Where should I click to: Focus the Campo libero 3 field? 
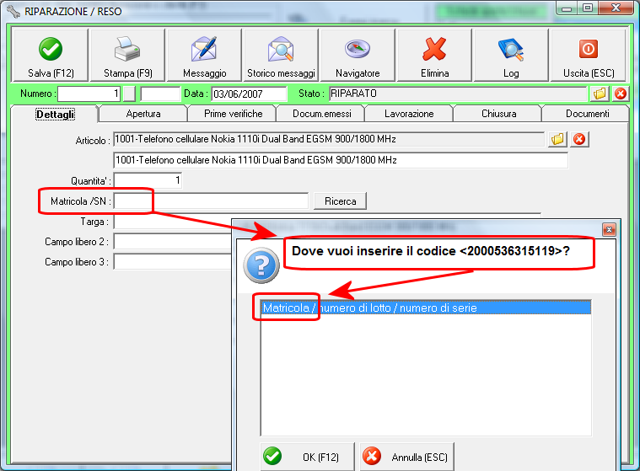point(173,262)
